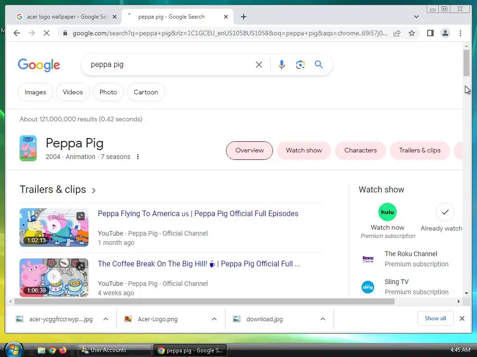Open Chrome profile avatar
Image resolution: width=477 pixels, height=357 pixels.
(445, 33)
